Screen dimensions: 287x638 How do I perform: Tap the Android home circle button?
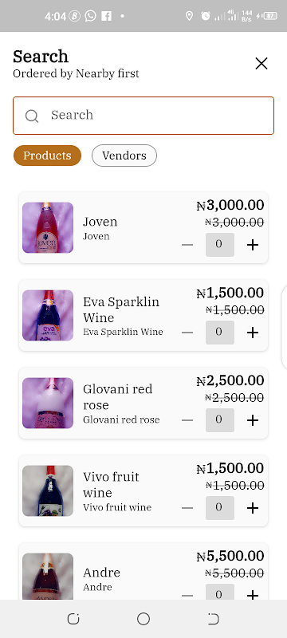(143, 619)
